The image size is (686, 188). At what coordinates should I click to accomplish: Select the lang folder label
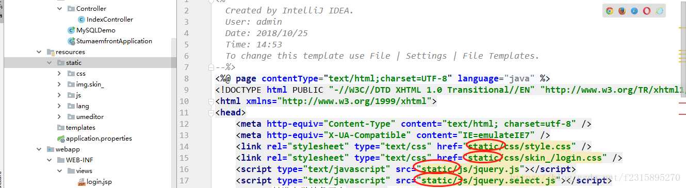pos(83,106)
